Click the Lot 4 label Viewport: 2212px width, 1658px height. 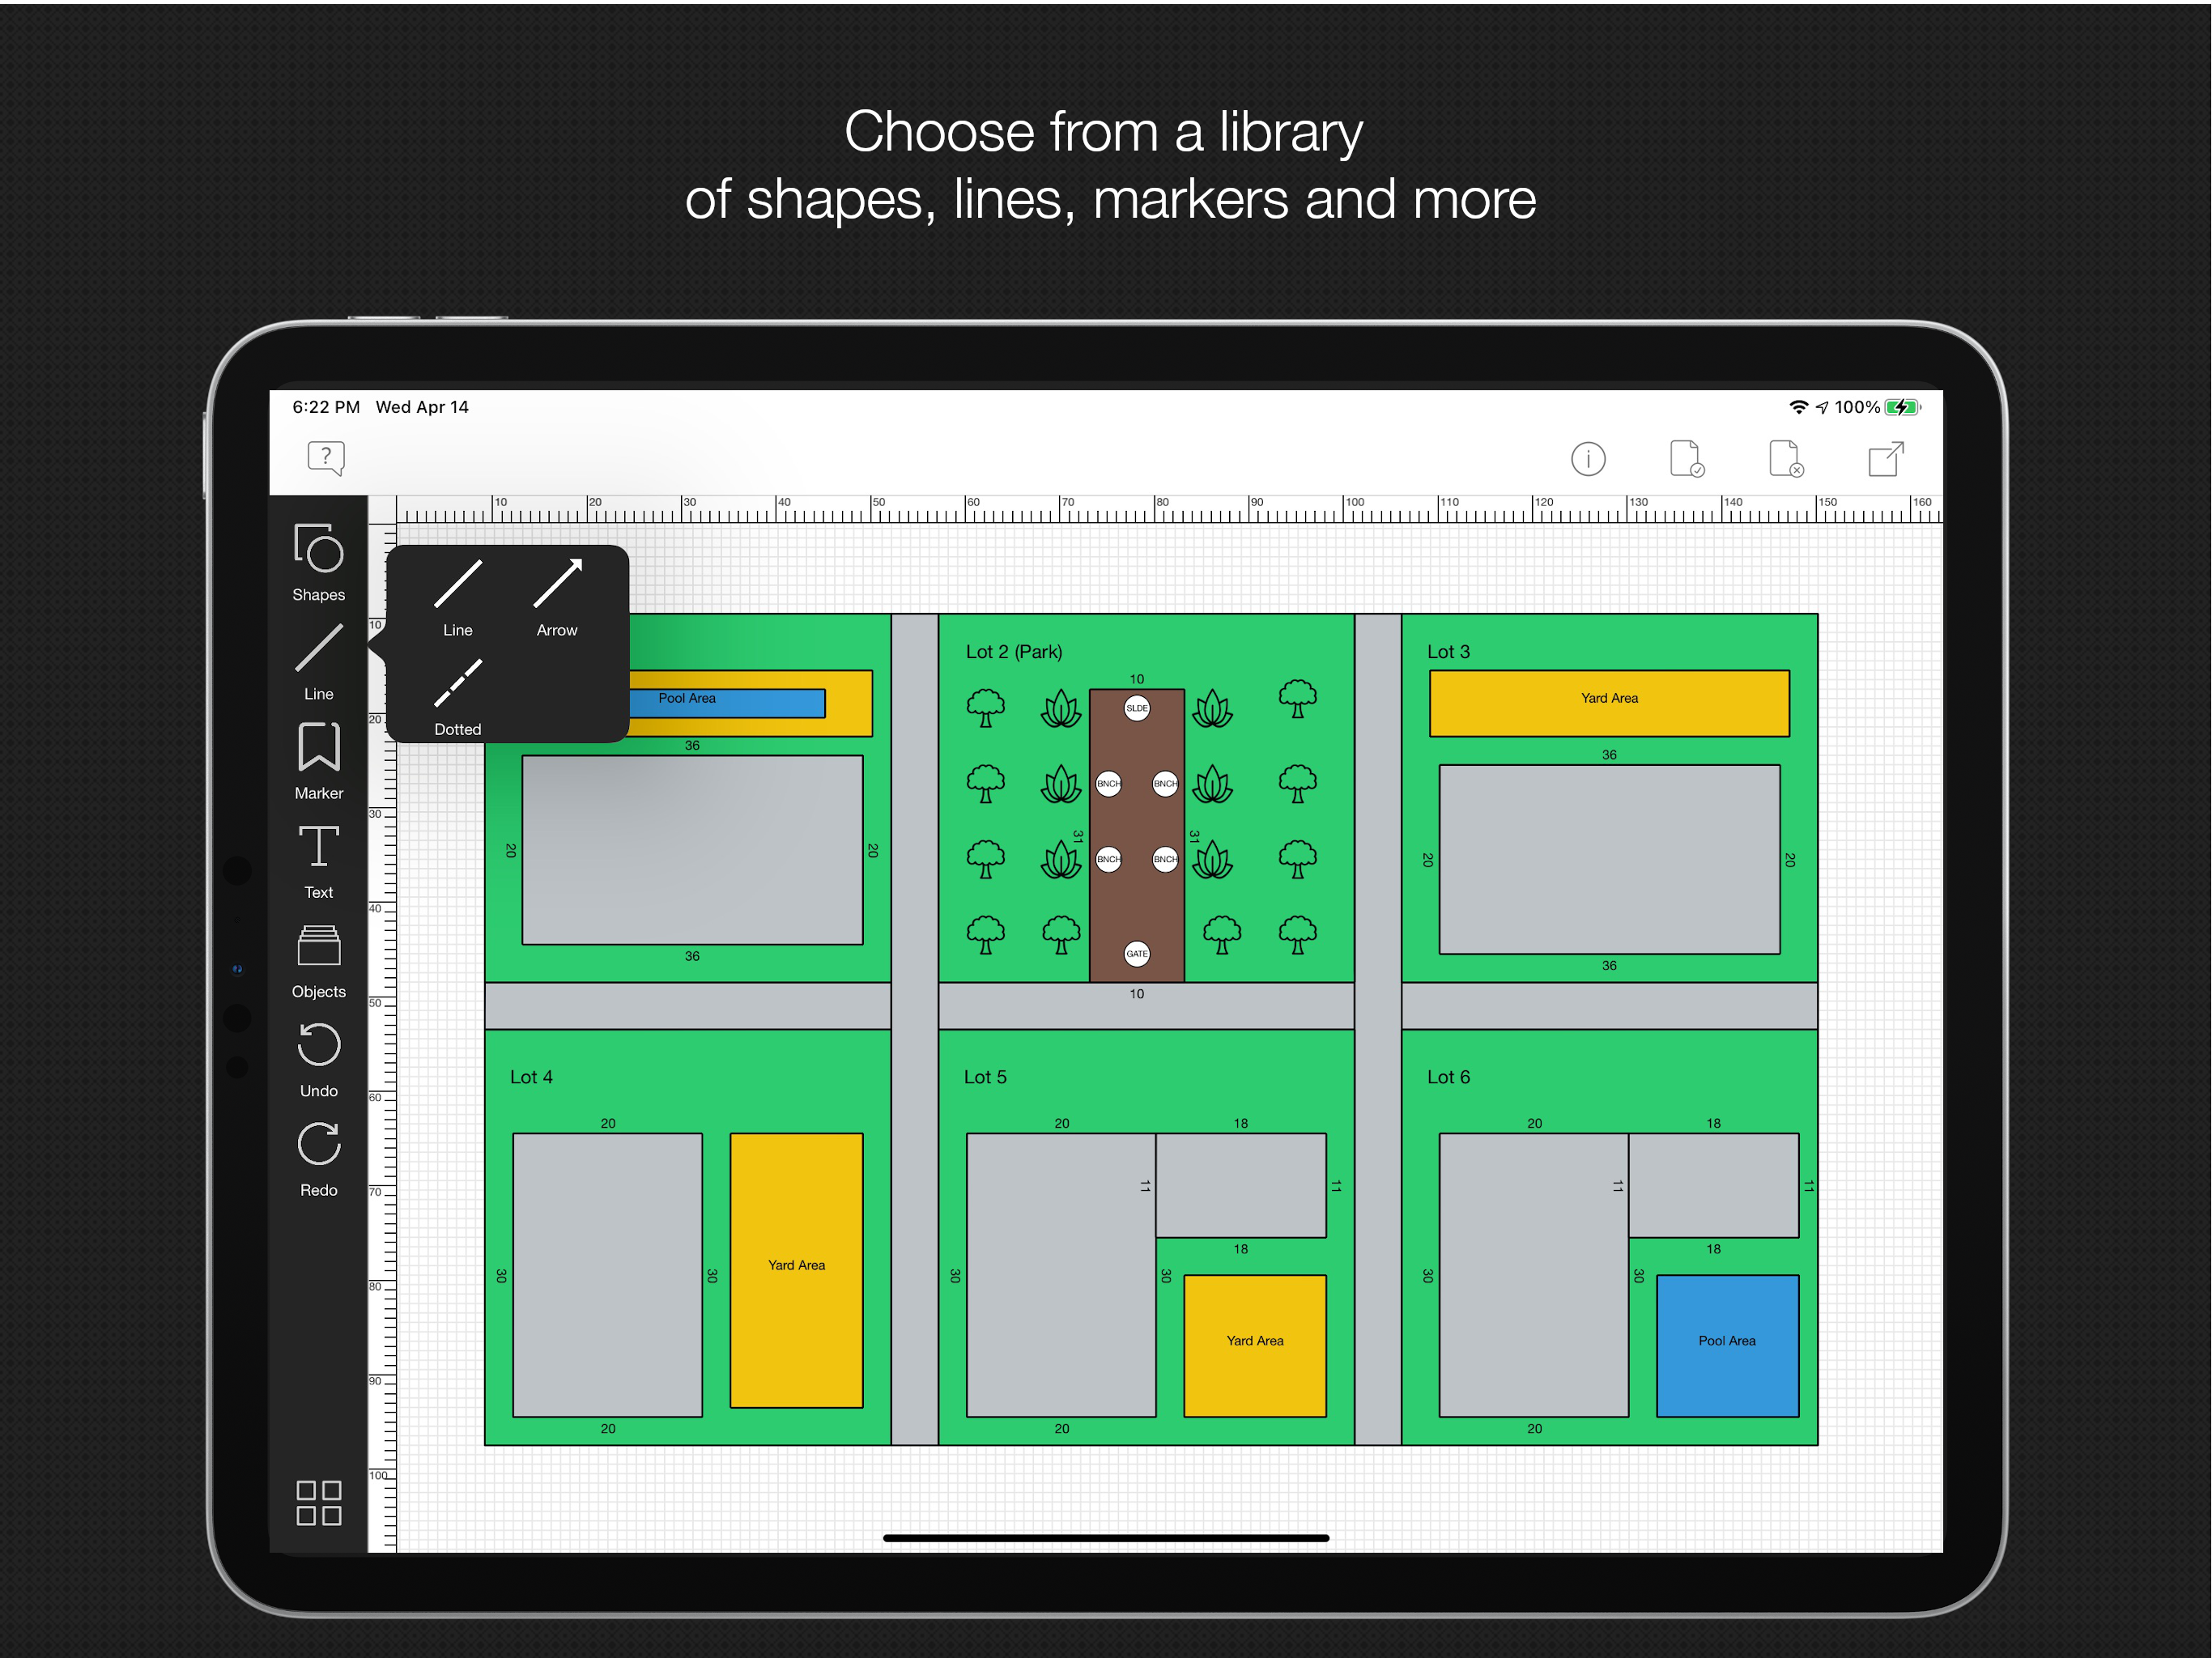[531, 1077]
